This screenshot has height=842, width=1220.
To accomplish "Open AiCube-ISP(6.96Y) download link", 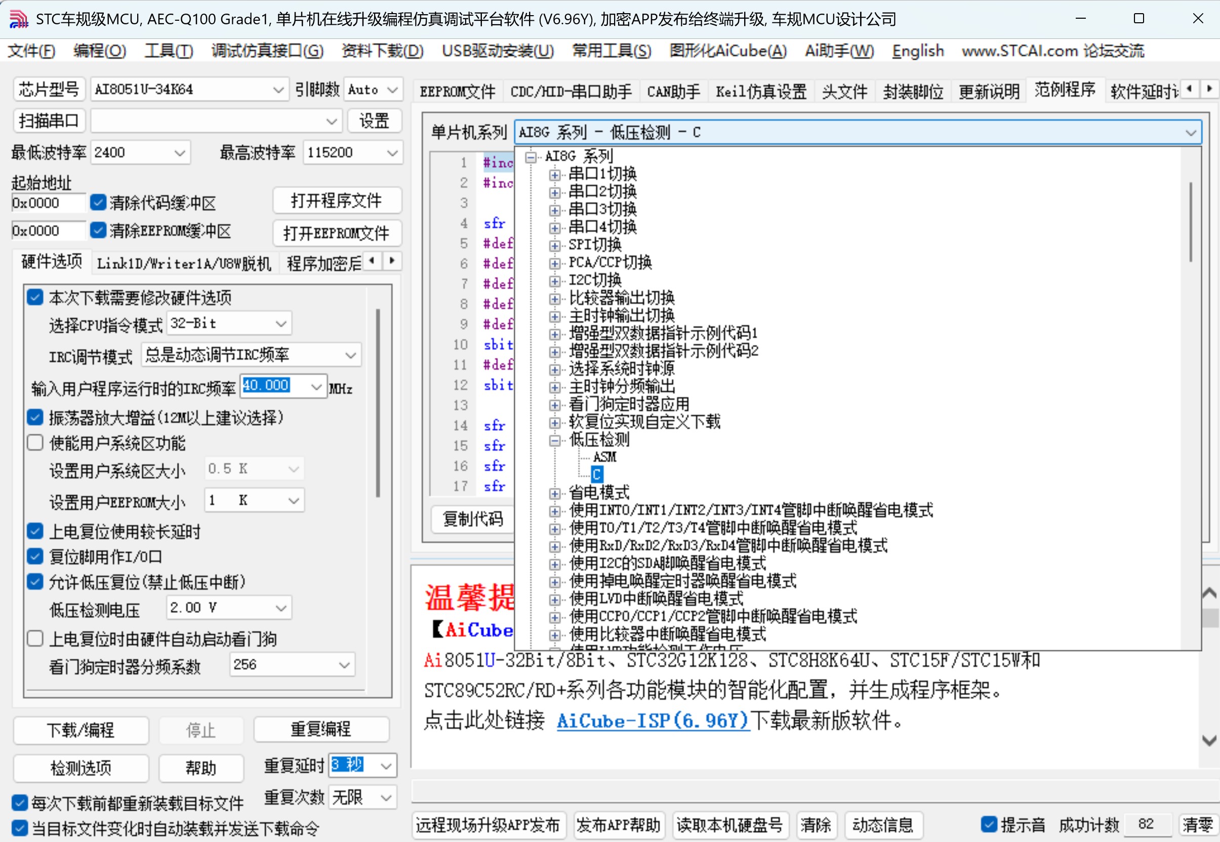I will pos(653,720).
